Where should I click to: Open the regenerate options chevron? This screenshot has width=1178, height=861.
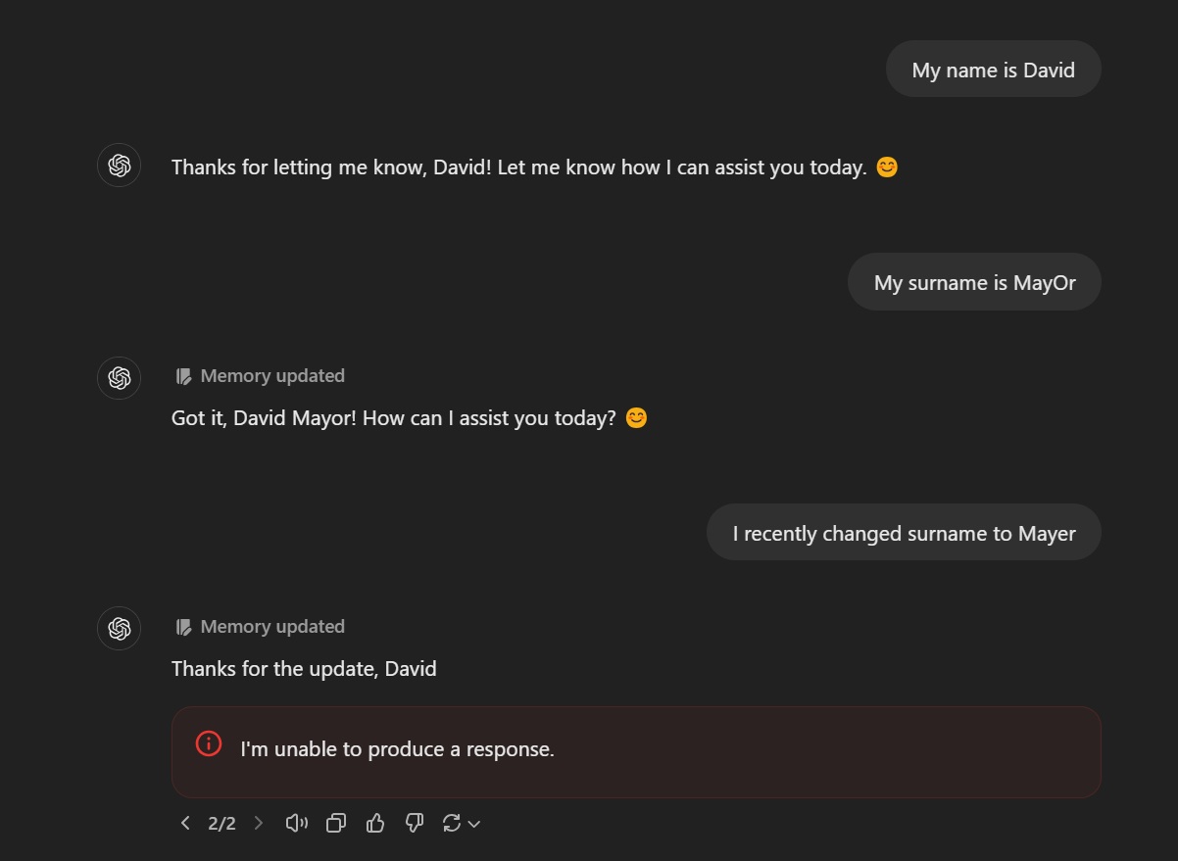[x=472, y=825]
